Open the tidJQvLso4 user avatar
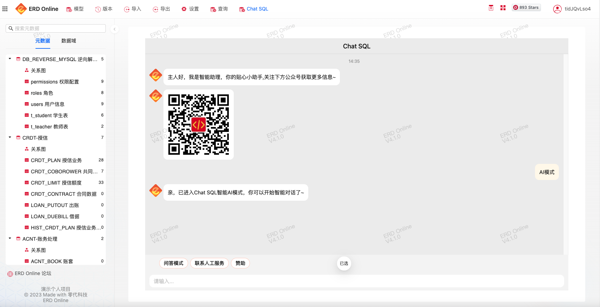The height and width of the screenshot is (307, 600). pos(557,9)
